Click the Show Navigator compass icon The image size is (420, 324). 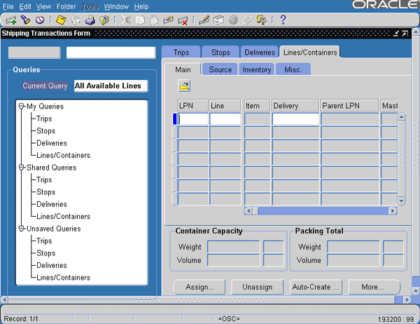tap(40, 20)
